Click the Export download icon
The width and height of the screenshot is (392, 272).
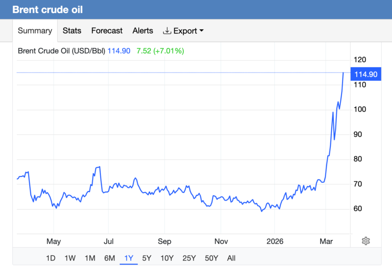167,31
